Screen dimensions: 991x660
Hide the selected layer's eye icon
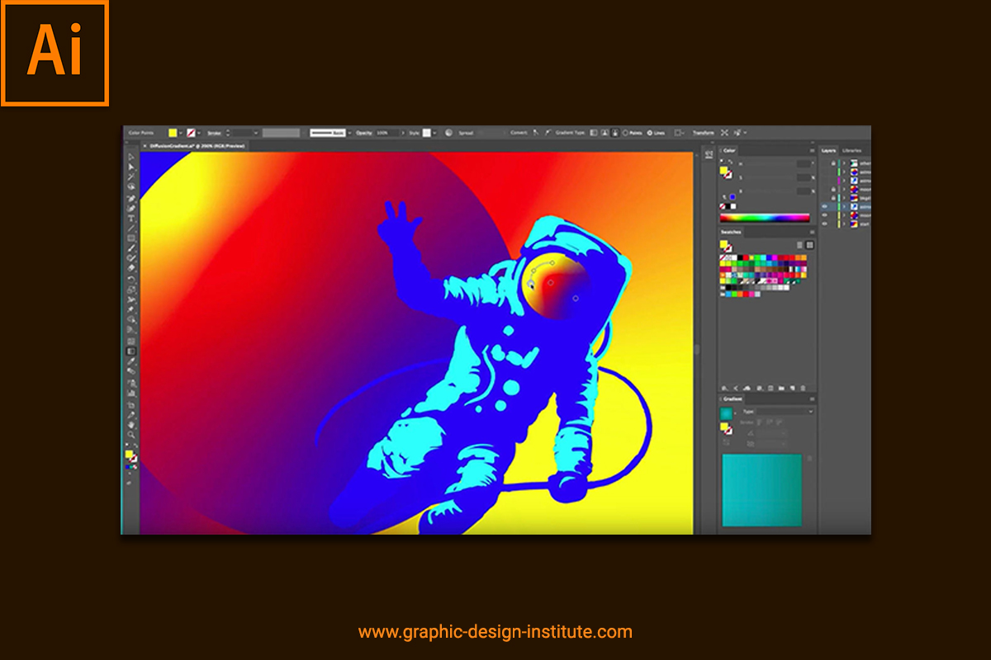pos(824,206)
